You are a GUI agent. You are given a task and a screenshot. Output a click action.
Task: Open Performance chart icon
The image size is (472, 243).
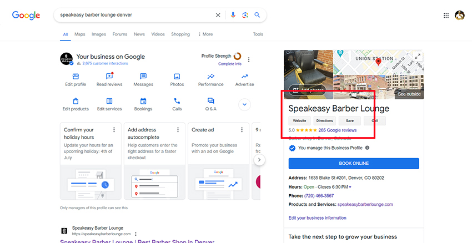tap(211, 77)
